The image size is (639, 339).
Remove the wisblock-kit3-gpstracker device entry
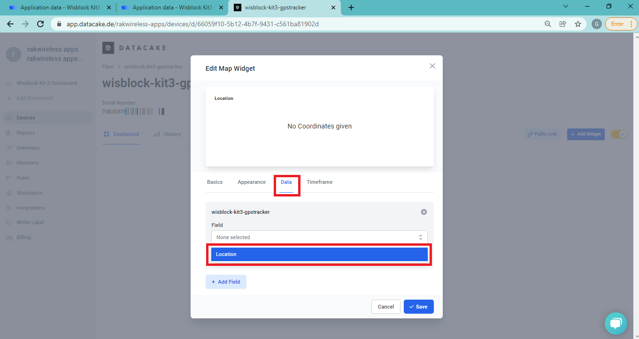423,212
